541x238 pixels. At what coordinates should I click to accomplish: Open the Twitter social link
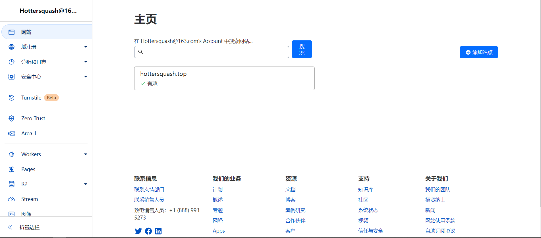[x=138, y=231]
